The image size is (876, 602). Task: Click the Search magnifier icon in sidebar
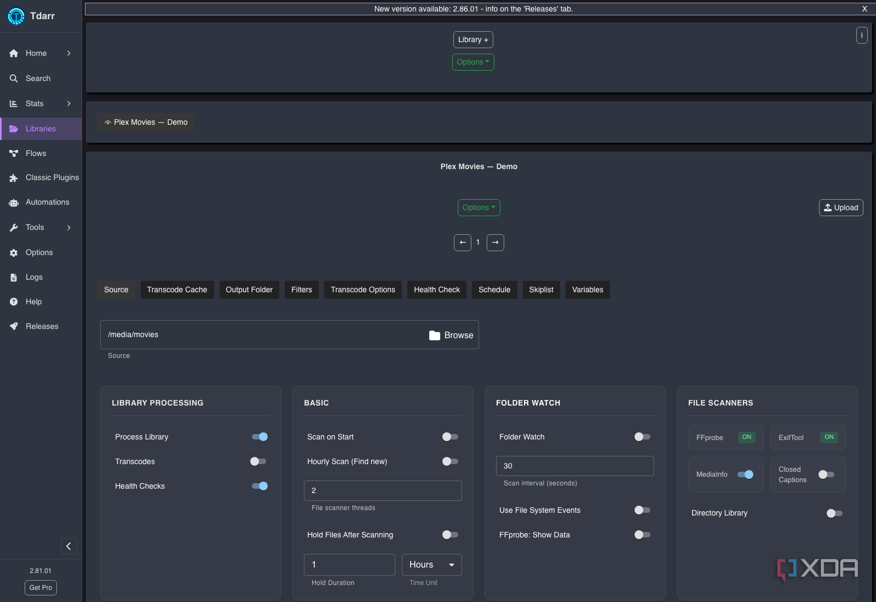[14, 78]
